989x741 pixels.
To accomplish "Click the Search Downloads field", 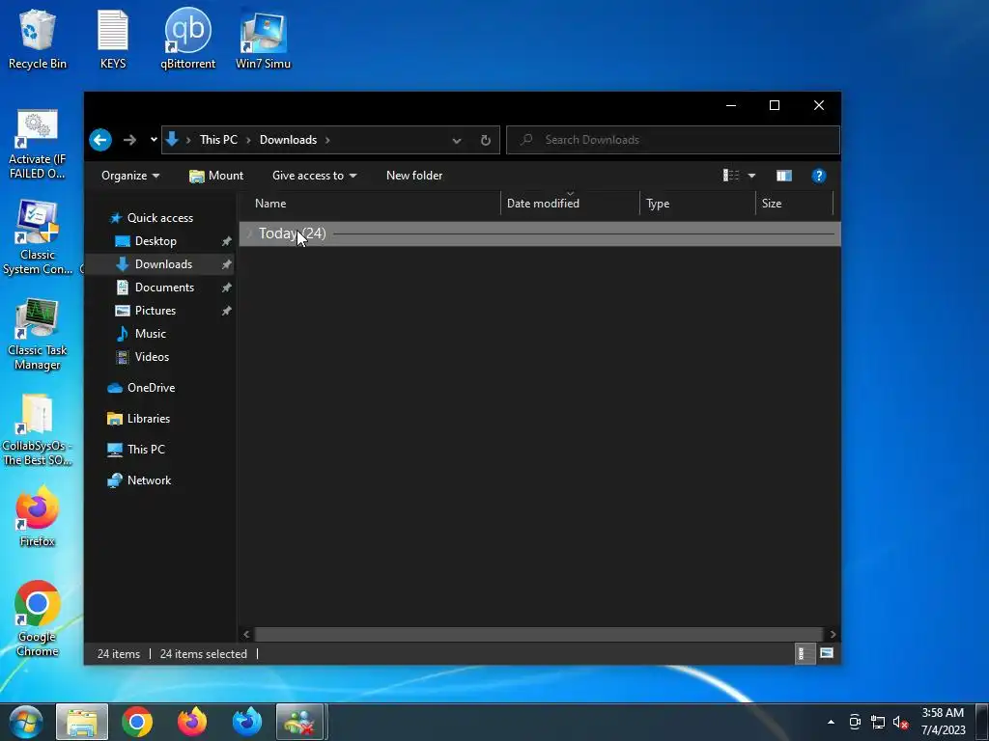I will point(673,140).
